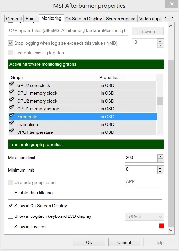This screenshot has width=179, height=251.
Task: Toggle the CPU1 temperature graph checkmark
Action: point(11,131)
